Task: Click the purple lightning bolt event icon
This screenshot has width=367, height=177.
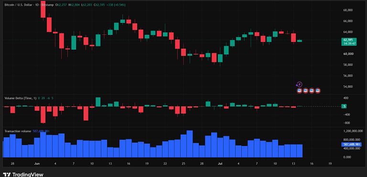Action: tap(299, 84)
